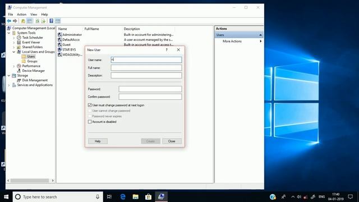Click in the Full name field
359x202 pixels.
tap(146, 67)
